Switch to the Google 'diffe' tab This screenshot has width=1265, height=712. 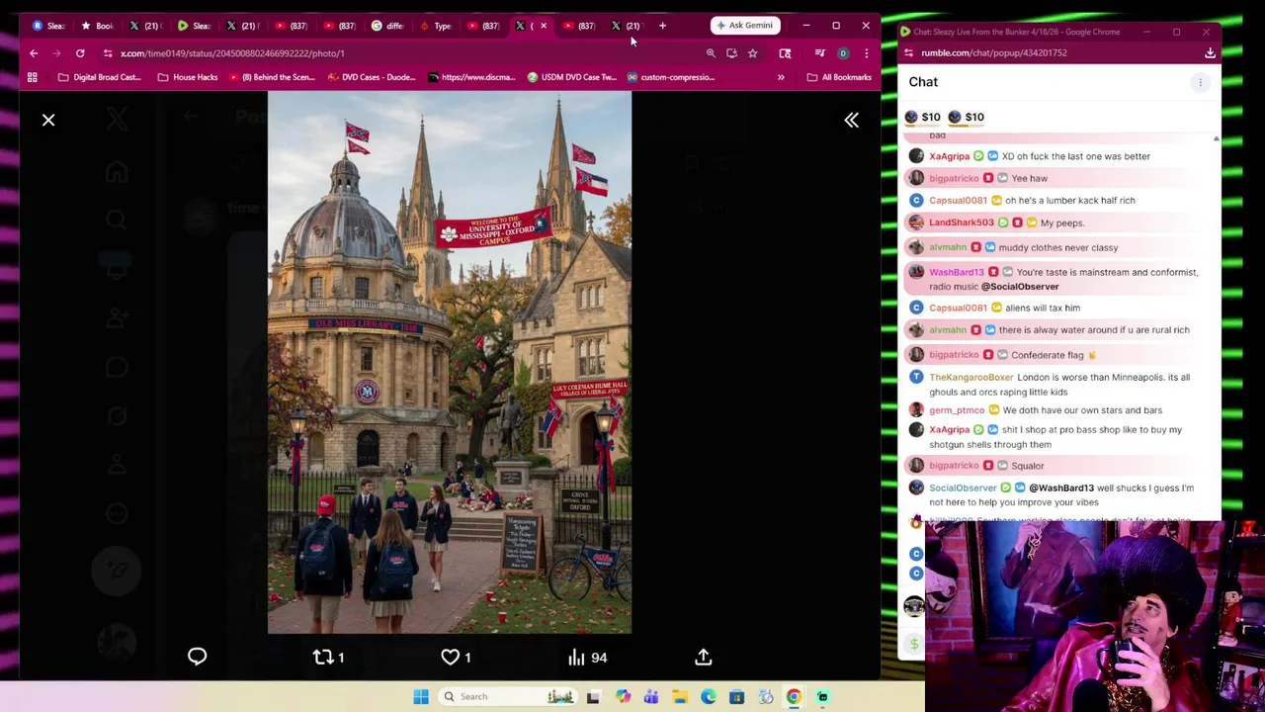point(386,26)
